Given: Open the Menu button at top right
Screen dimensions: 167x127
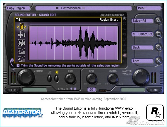Looking at the screenshot, I should (149, 8).
